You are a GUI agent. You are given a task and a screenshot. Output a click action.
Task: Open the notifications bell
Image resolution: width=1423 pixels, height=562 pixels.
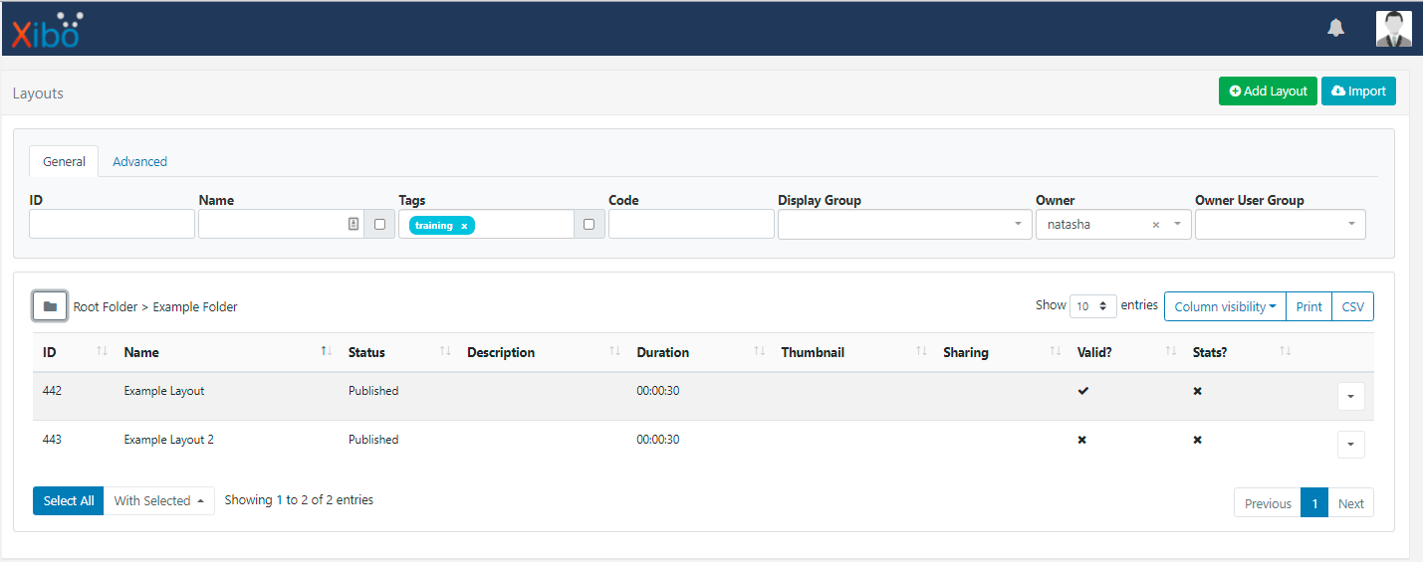pos(1335,29)
